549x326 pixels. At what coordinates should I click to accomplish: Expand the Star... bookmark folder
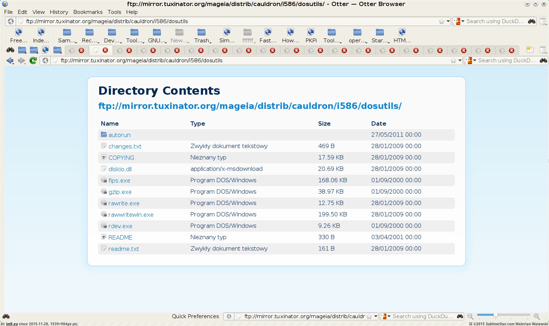380,36
